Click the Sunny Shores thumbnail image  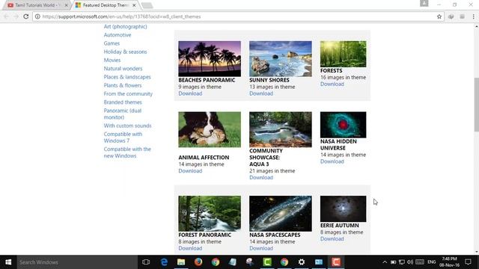281,58
